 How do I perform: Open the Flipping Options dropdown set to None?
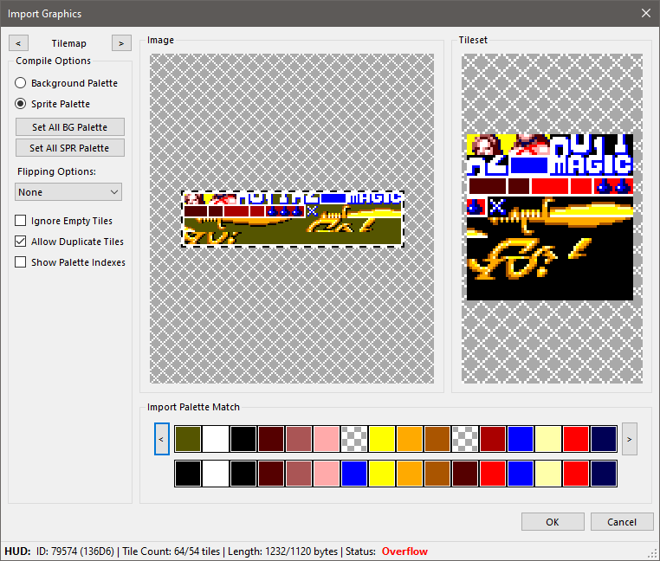coord(68,192)
